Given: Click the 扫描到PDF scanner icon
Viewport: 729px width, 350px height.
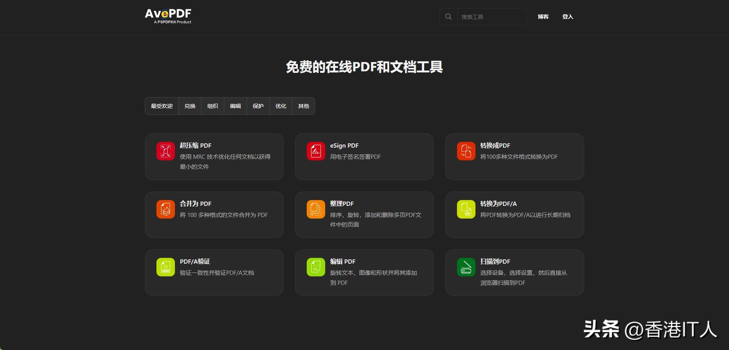Looking at the screenshot, I should click(466, 267).
